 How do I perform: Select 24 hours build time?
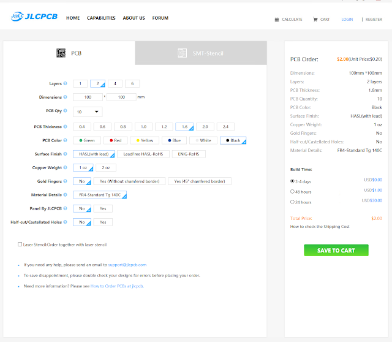tap(292, 202)
